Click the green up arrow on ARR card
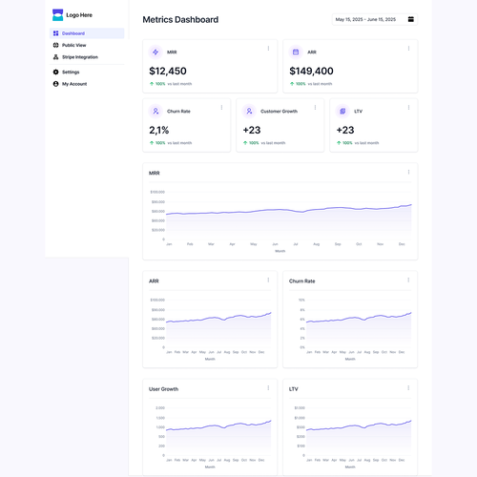The image size is (477, 477). (292, 84)
